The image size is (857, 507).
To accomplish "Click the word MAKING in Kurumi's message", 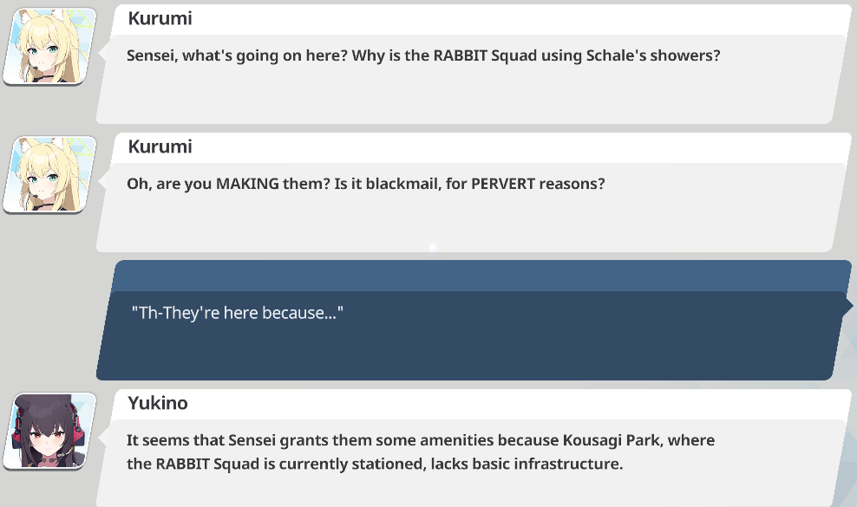I will pos(247,184).
